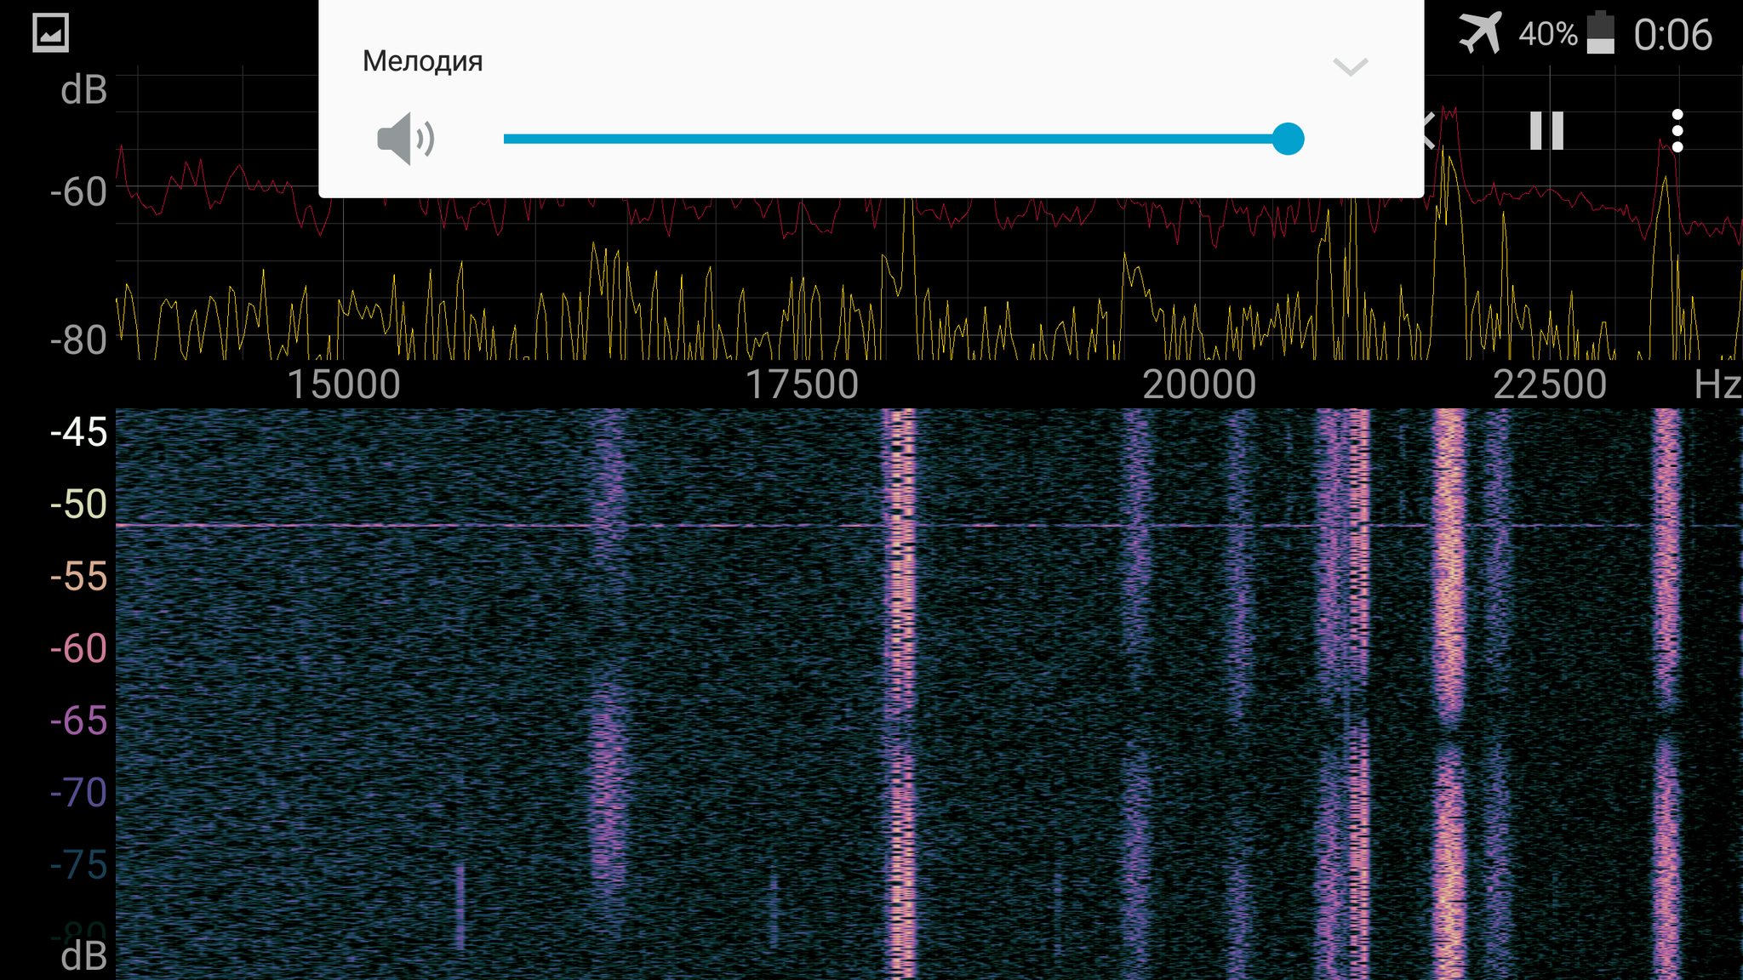Tap the -50 dB color scale label
This screenshot has width=1743, height=980.
78,504
